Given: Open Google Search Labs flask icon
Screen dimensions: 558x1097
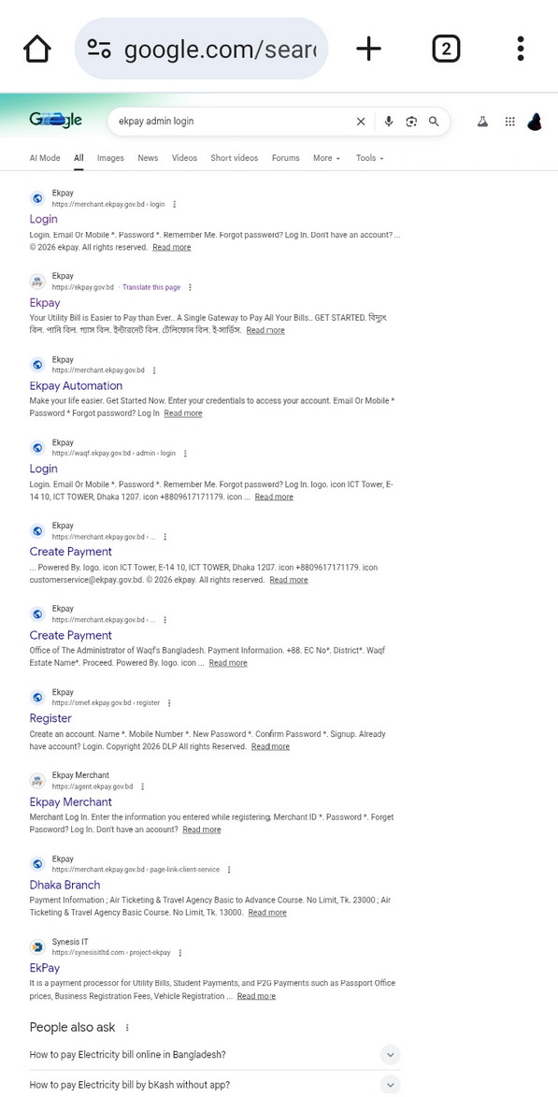Looking at the screenshot, I should pos(481,122).
